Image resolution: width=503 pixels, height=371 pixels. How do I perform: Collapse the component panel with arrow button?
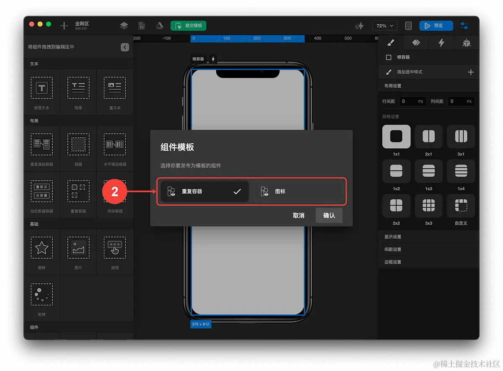click(x=125, y=47)
